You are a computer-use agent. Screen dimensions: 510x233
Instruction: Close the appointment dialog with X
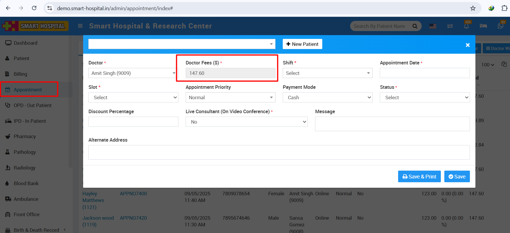pyautogui.click(x=468, y=45)
